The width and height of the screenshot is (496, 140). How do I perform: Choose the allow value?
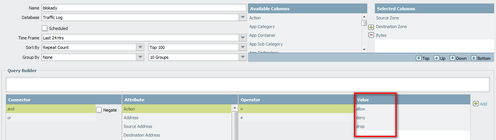click(412, 109)
